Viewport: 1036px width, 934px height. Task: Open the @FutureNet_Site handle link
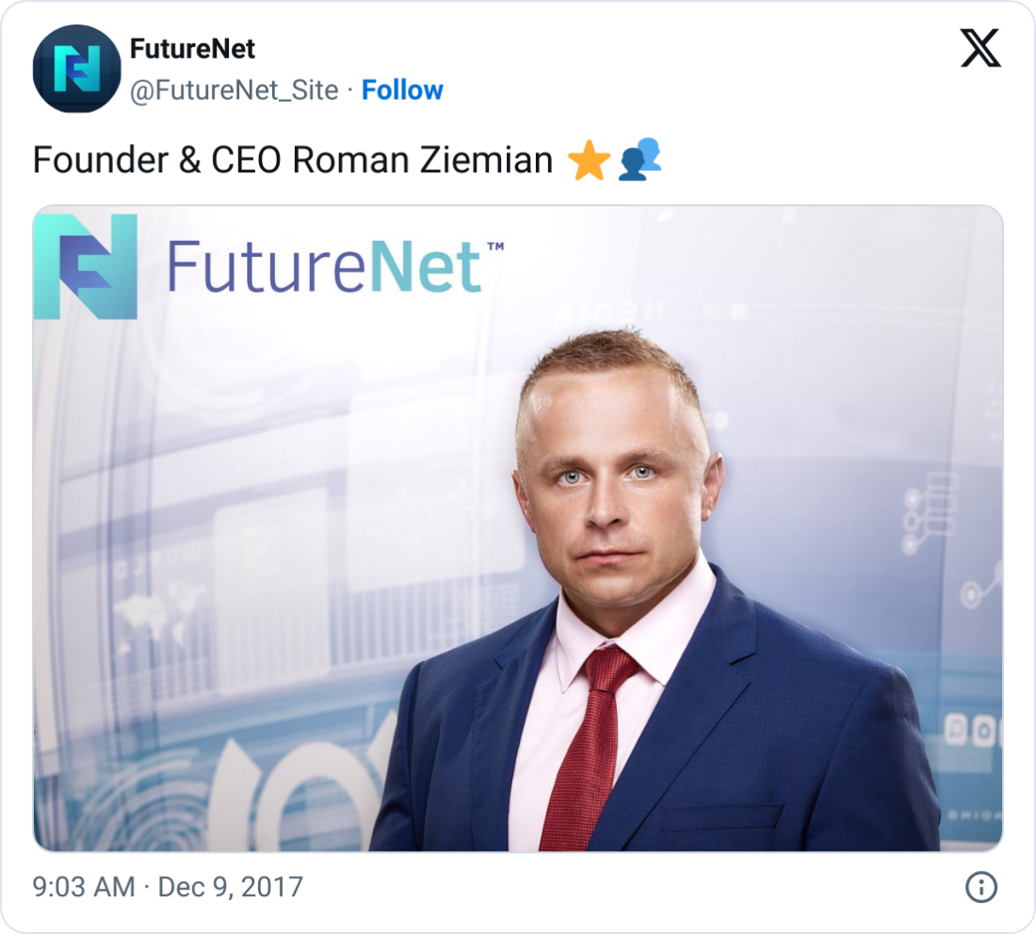[234, 89]
